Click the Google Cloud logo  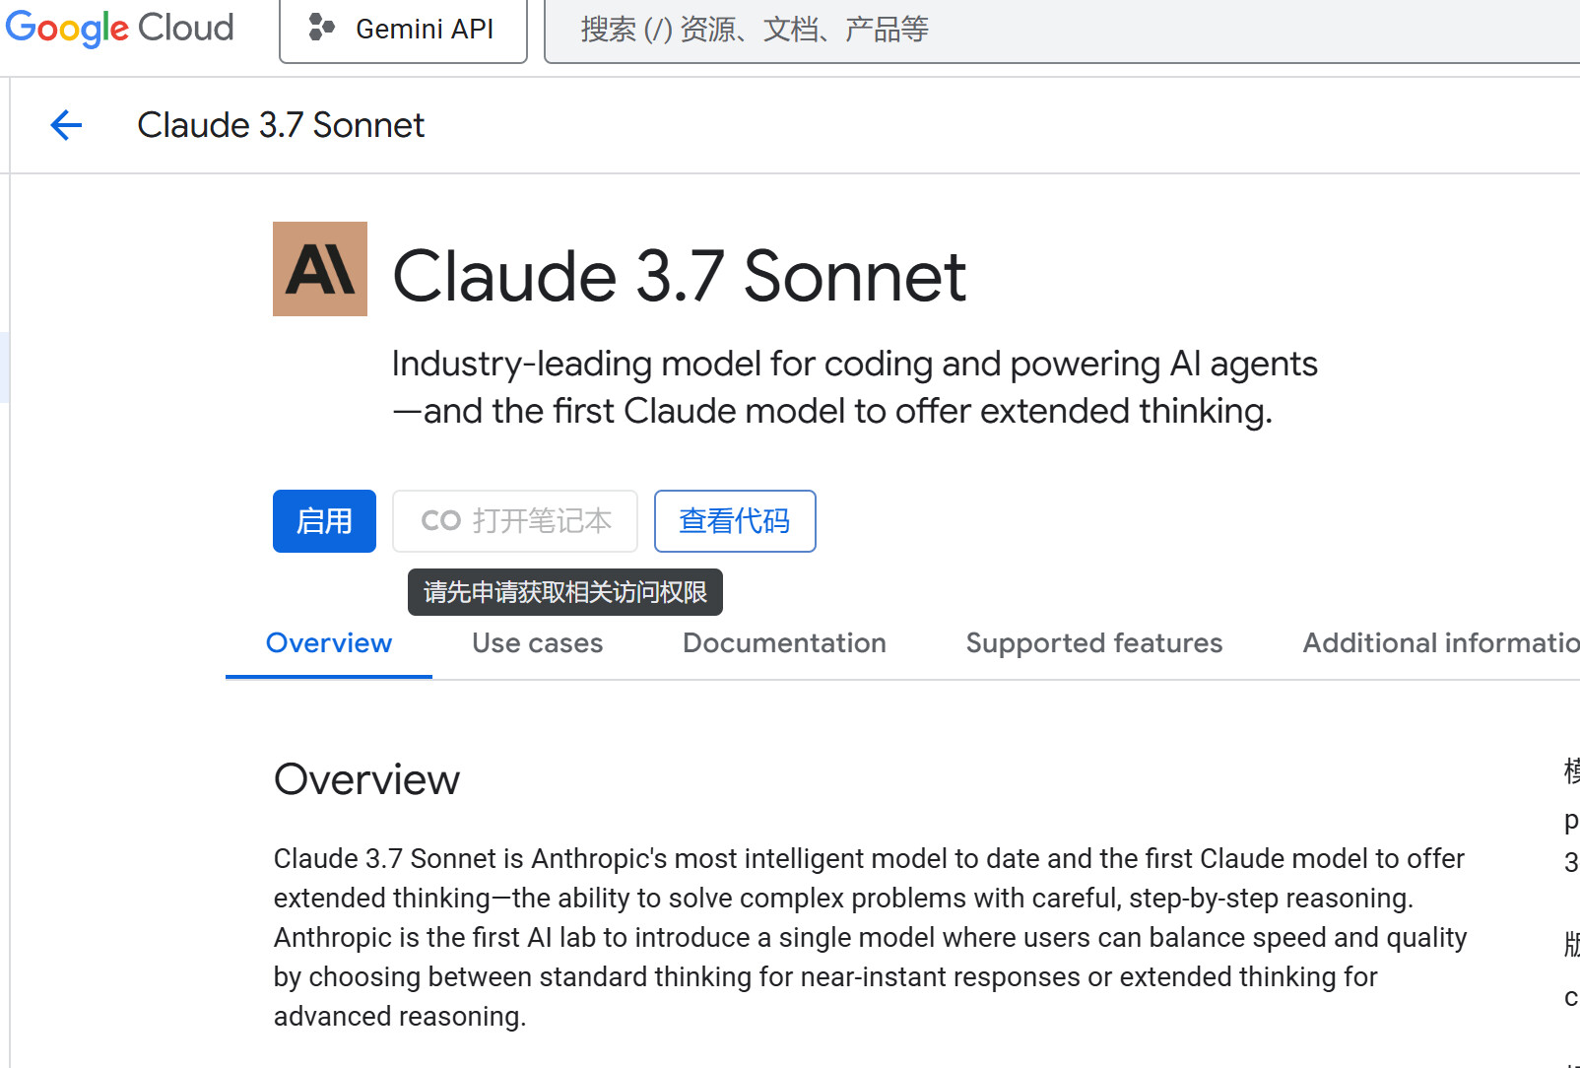(119, 28)
